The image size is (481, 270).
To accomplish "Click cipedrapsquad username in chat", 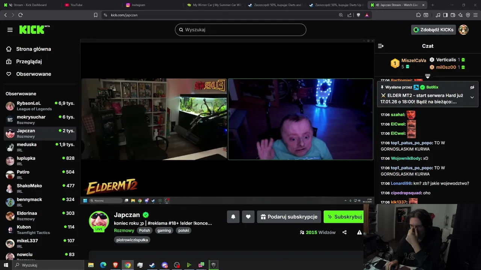I will pyautogui.click(x=406, y=193).
